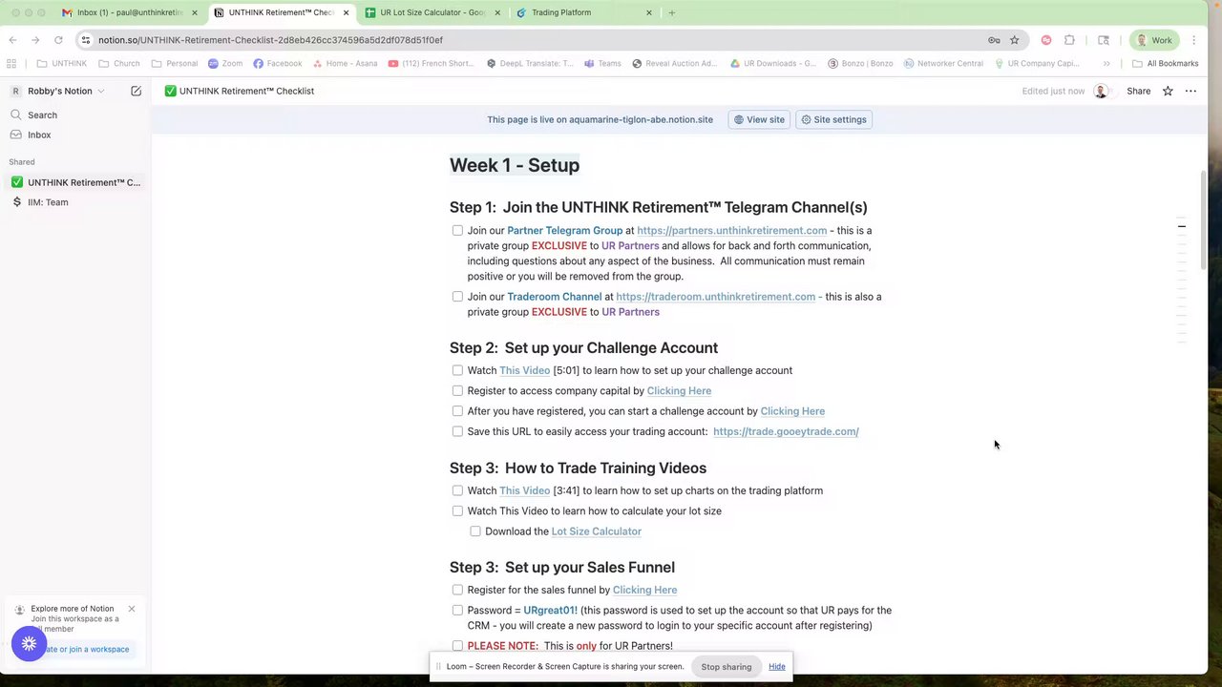Open the Networker Central bookmark

943,64
